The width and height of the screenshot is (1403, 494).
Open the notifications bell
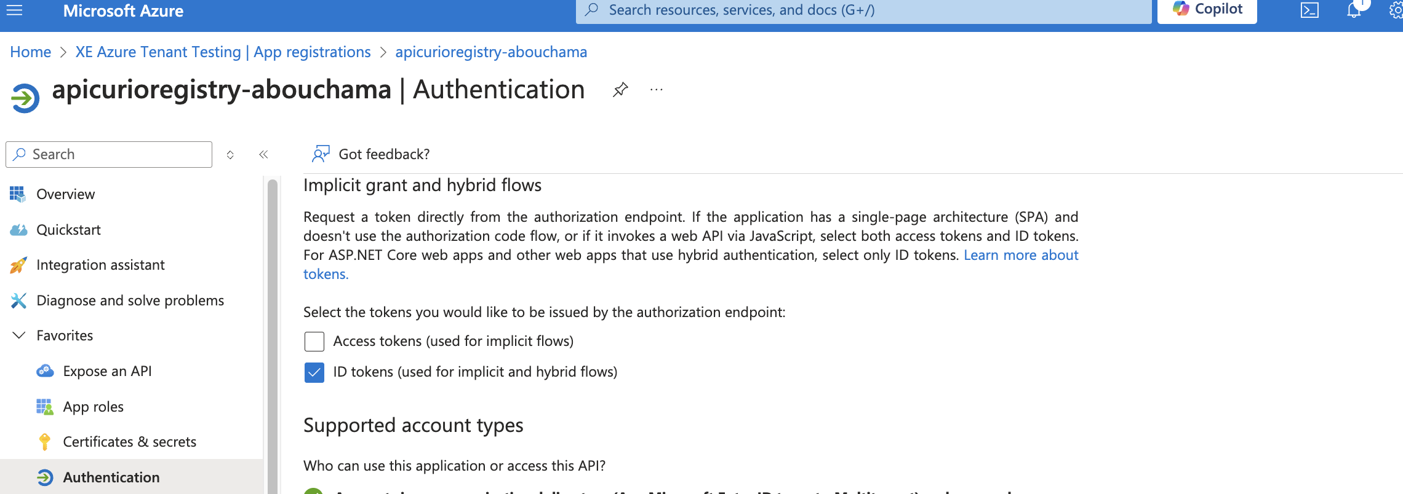coord(1354,10)
